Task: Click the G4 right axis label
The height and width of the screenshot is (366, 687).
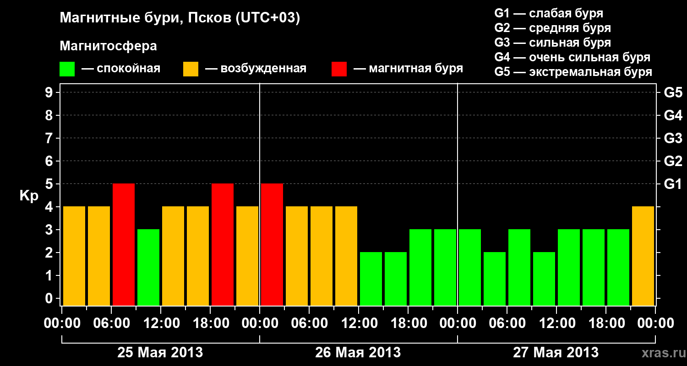Action: tap(673, 116)
